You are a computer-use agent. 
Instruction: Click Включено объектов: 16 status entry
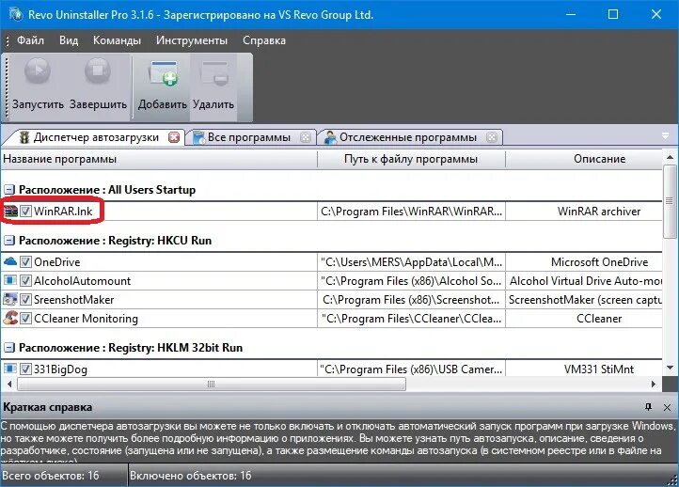coord(191,476)
